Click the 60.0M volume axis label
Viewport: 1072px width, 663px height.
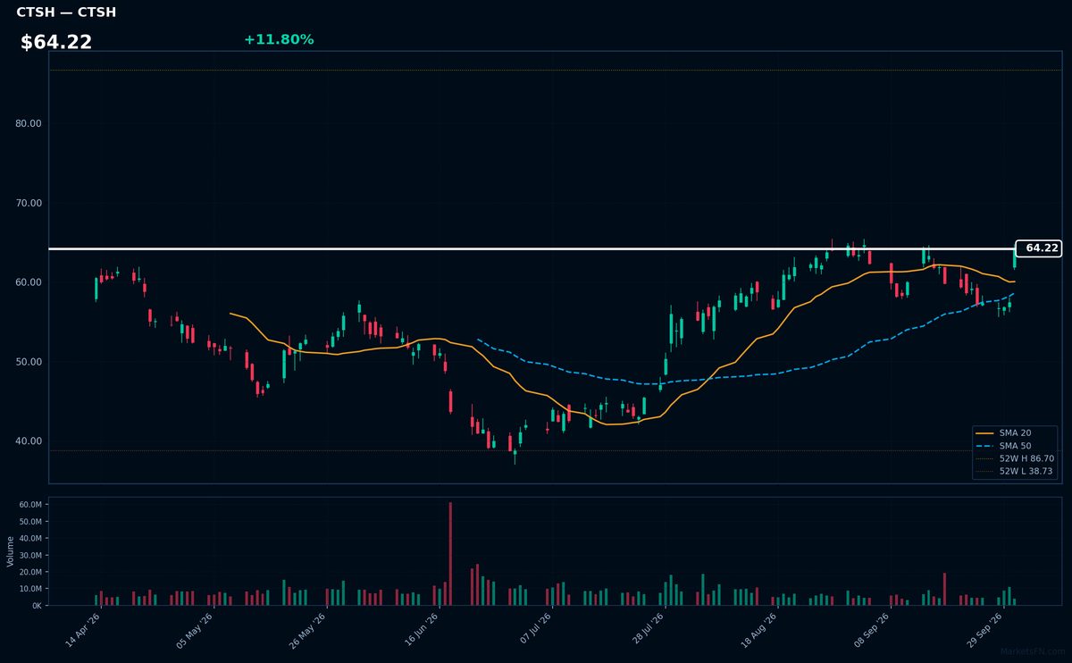(30, 505)
